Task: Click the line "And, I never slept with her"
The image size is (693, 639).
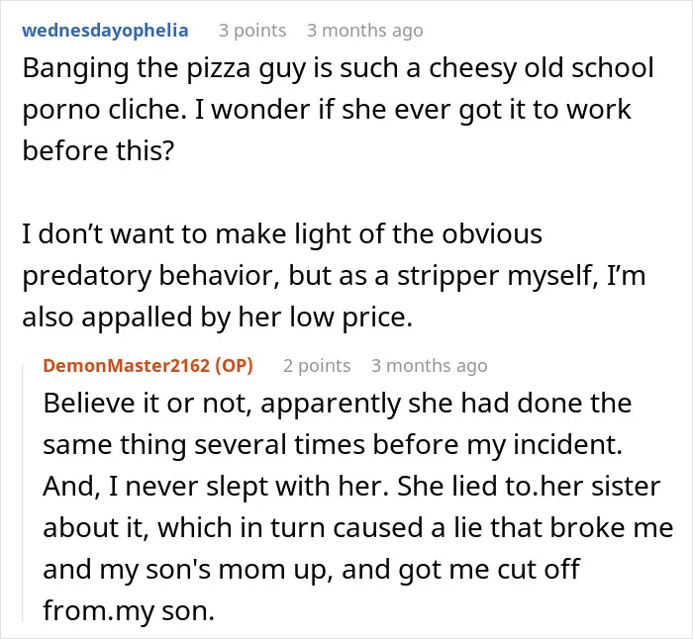Action: [x=351, y=487]
